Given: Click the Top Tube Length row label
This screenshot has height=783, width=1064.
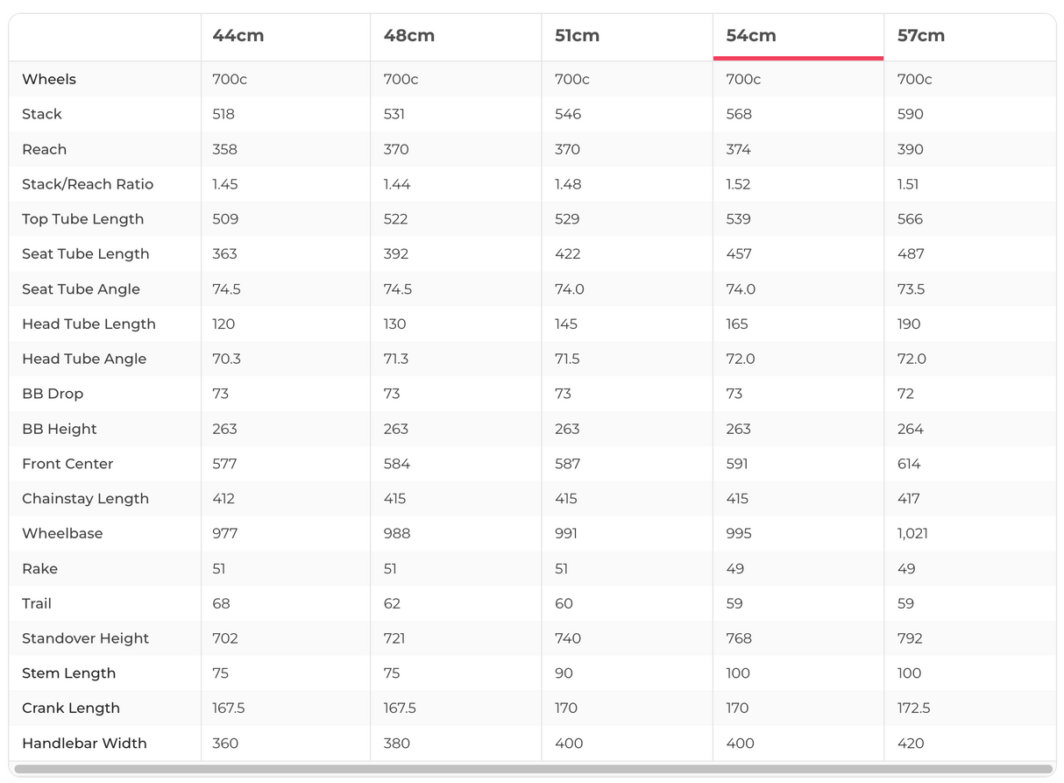Looking at the screenshot, I should [83, 219].
